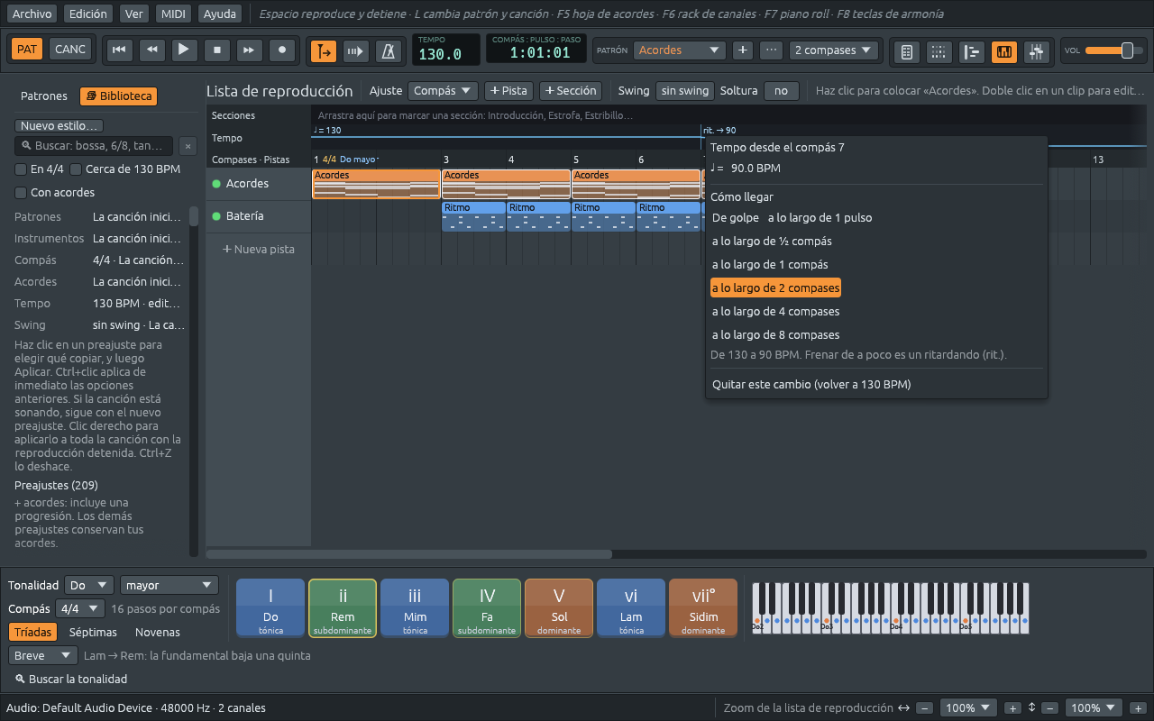Screen dimensions: 1154x721
Task: Open the 'Breve' dropdown
Action: (43, 656)
